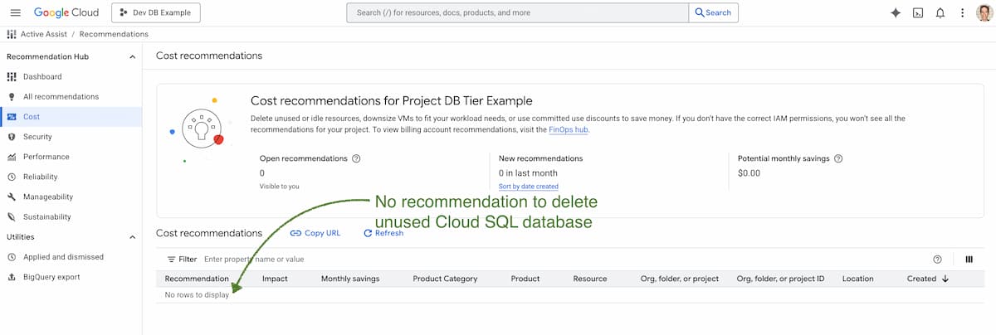Click the Active Assist breadcrumb icon

[x=11, y=34]
